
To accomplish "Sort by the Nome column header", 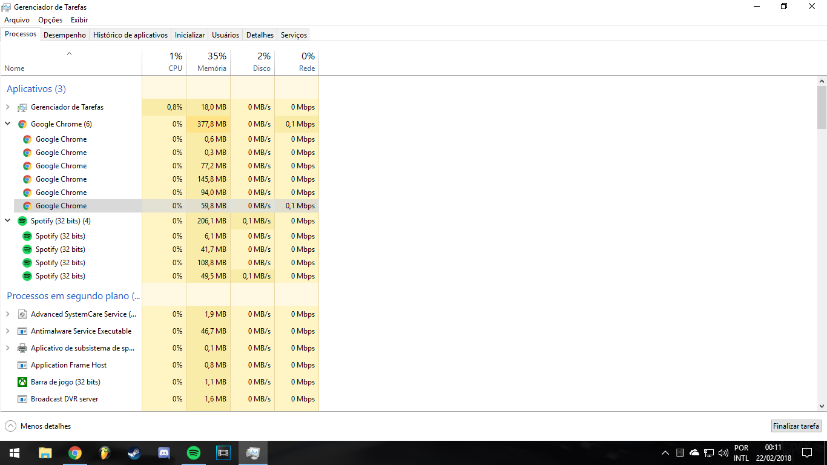I will click(71, 62).
